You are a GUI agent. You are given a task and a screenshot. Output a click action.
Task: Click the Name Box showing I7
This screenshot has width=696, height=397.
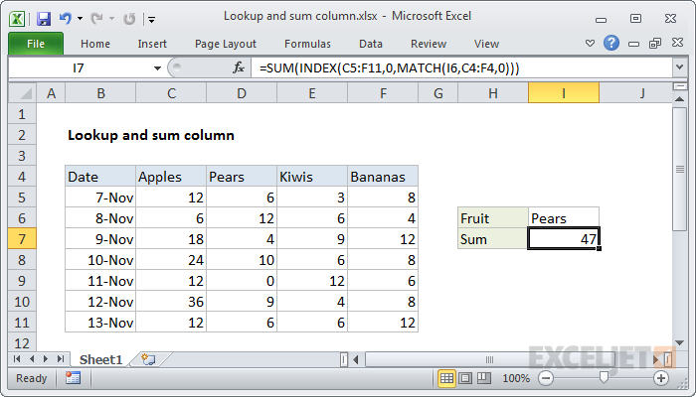(80, 68)
